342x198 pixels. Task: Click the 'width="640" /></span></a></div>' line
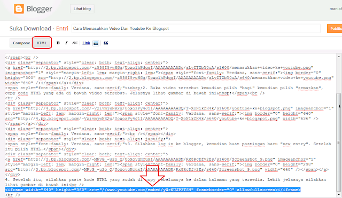click(x=44, y=83)
